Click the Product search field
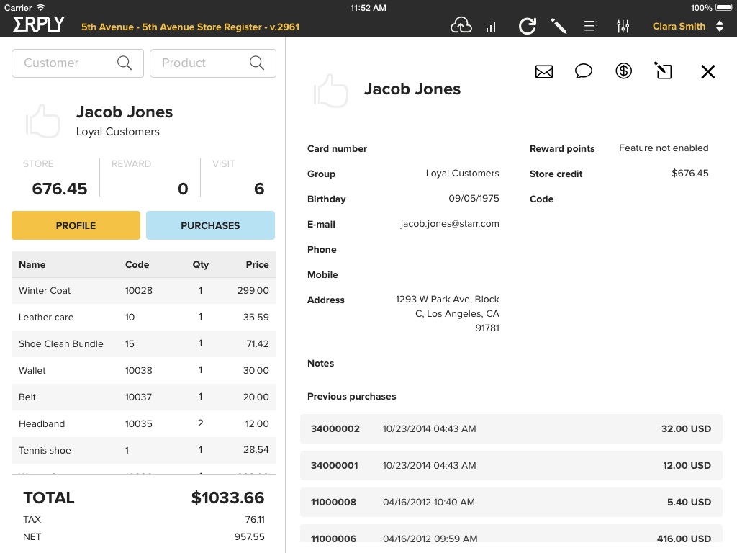Image resolution: width=737 pixels, height=553 pixels. [x=205, y=63]
